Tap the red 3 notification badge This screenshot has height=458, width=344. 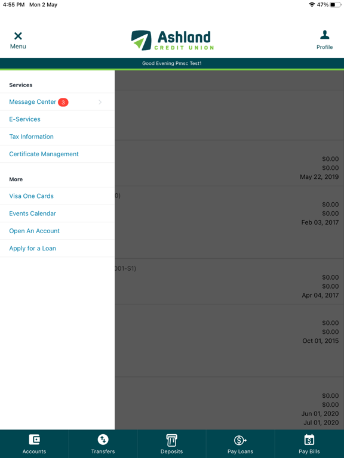coord(63,102)
